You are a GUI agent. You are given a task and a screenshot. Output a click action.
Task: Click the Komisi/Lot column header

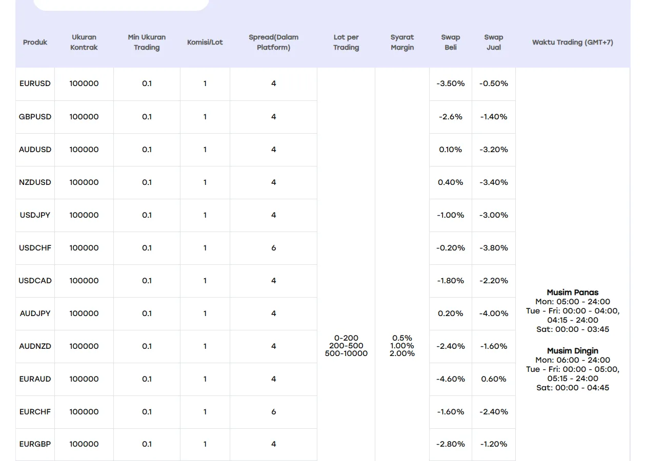click(205, 42)
